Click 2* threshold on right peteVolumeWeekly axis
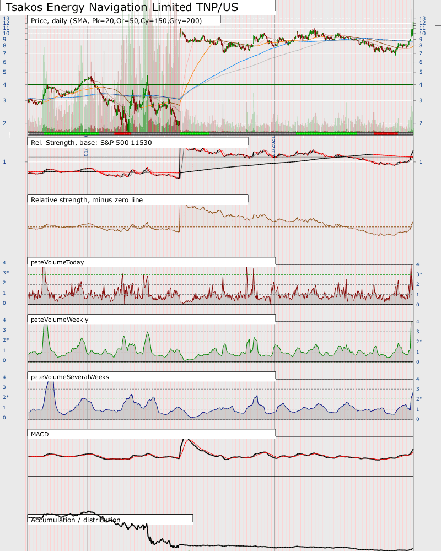This screenshot has height=551, width=441. (419, 341)
